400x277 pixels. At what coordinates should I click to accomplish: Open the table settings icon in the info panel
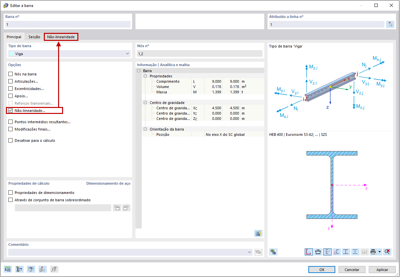tap(258, 233)
